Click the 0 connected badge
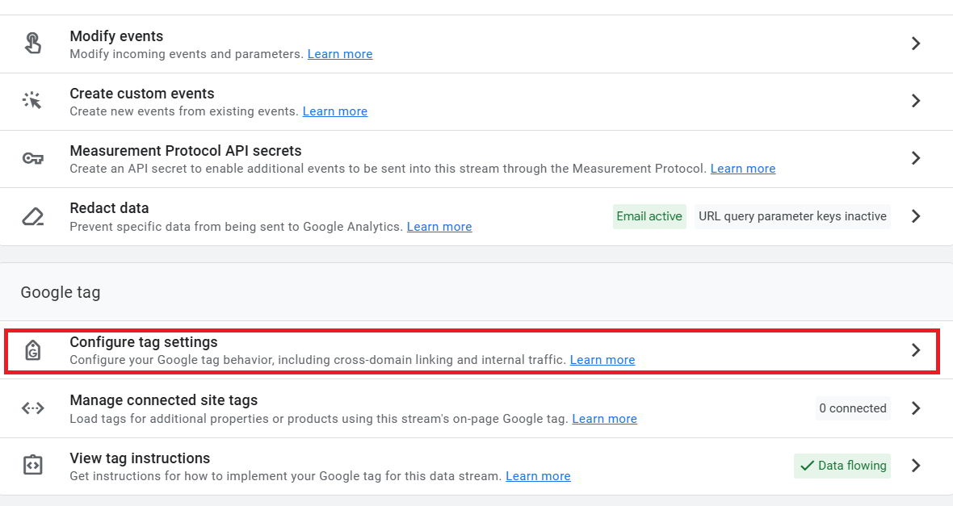Screen dimensions: 953x506 [x=853, y=408]
